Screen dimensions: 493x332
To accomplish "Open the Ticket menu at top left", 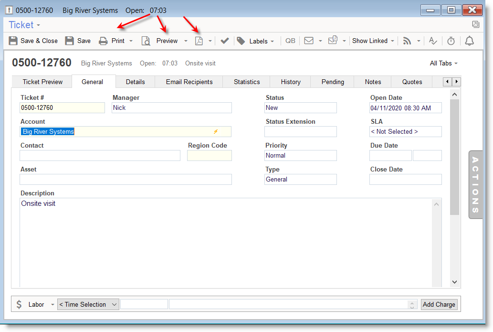I will [x=24, y=25].
